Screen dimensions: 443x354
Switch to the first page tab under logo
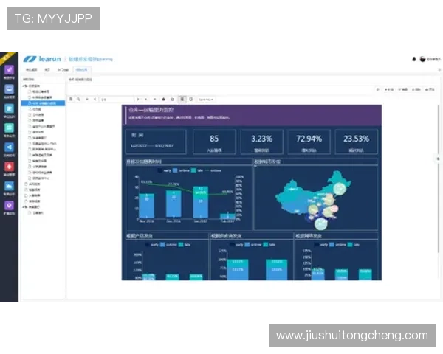(32, 70)
